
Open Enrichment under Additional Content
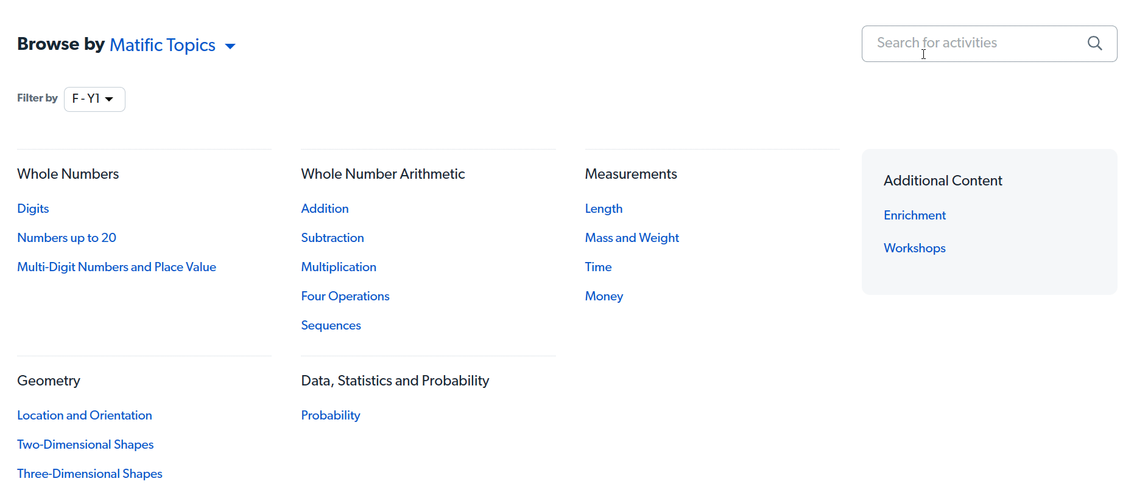914,215
